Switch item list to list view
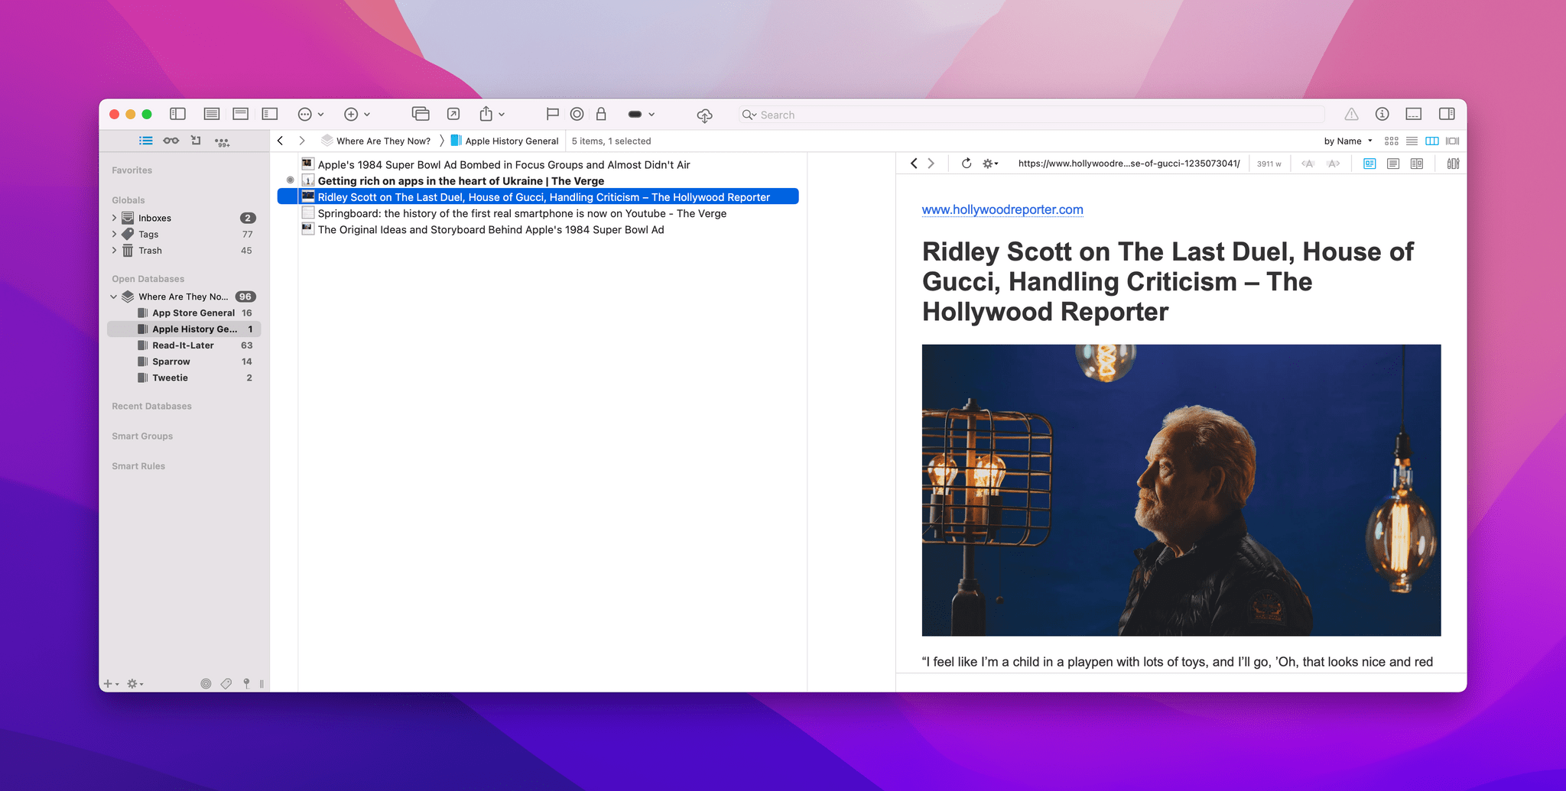Screen dimensions: 1566x791 click(x=1412, y=141)
